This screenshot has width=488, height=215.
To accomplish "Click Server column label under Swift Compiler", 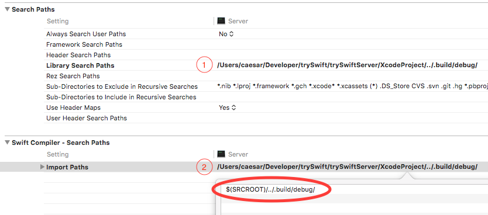I will 238,154.
